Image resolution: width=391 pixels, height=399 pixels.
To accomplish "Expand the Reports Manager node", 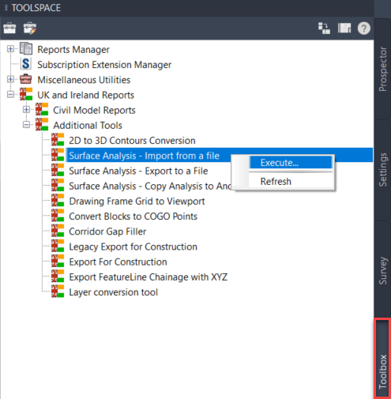I will (x=10, y=49).
